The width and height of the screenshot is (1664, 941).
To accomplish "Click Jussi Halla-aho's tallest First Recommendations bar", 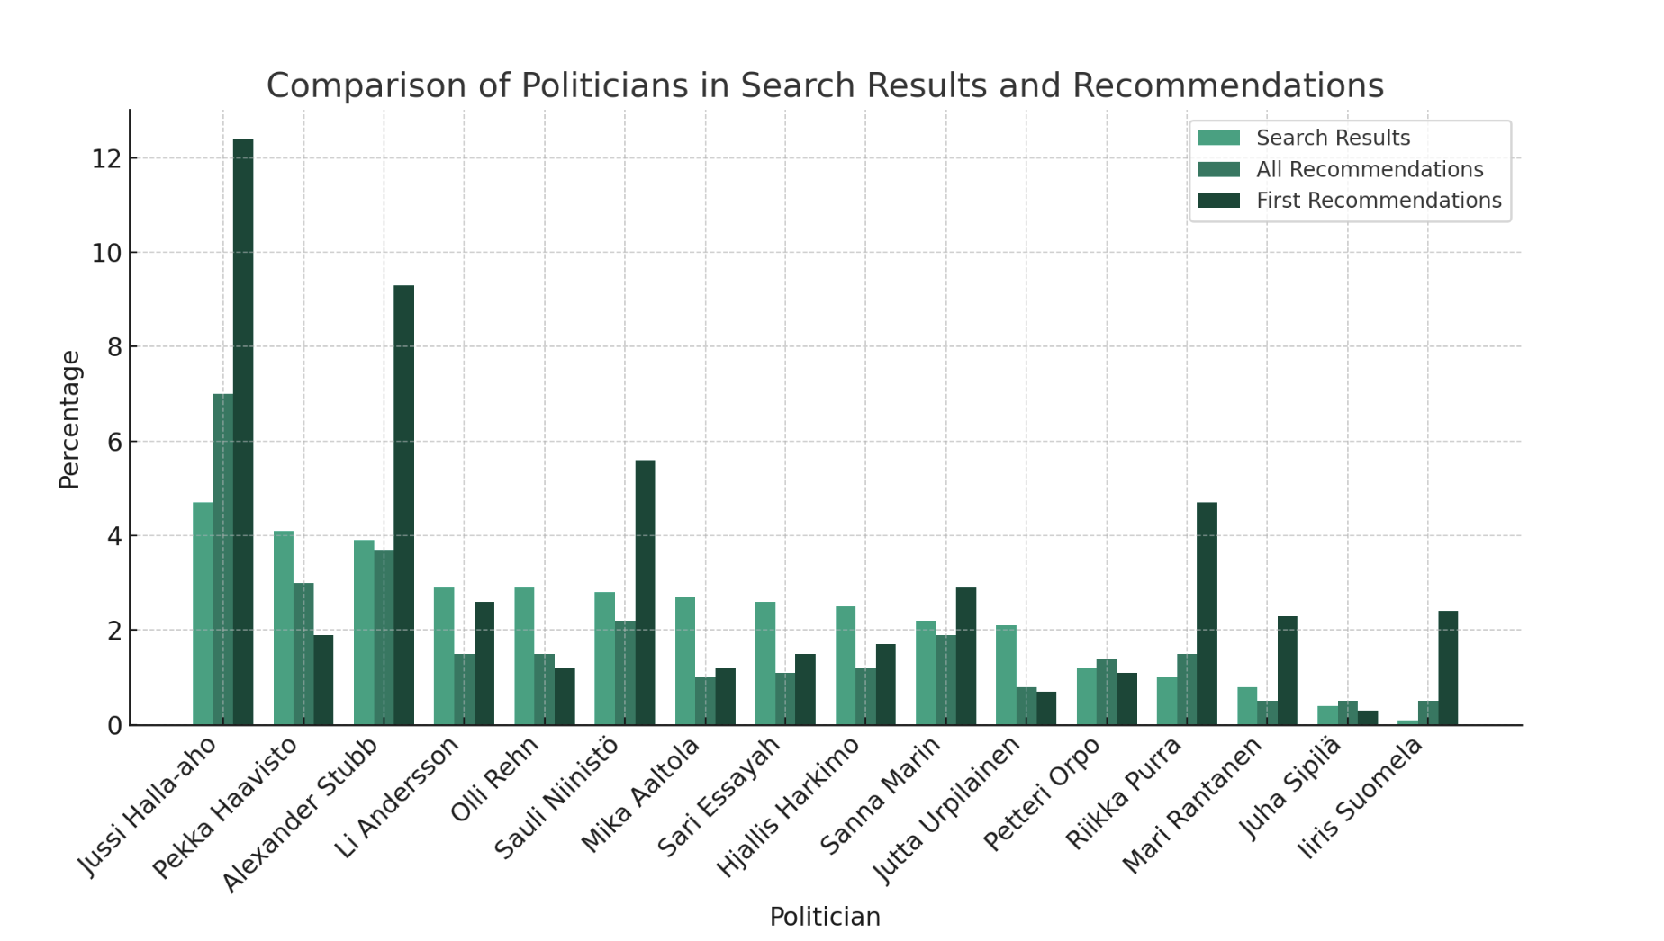I will (x=243, y=432).
